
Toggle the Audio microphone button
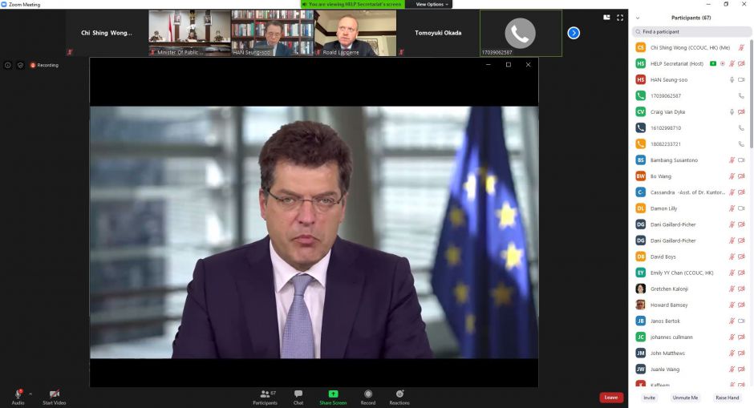[x=18, y=394]
